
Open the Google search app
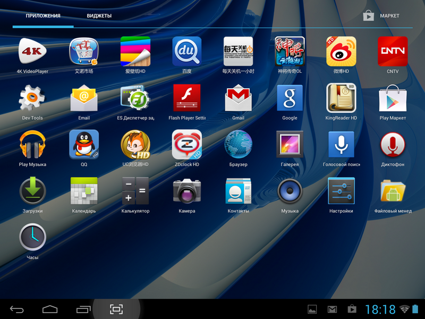[x=290, y=98]
